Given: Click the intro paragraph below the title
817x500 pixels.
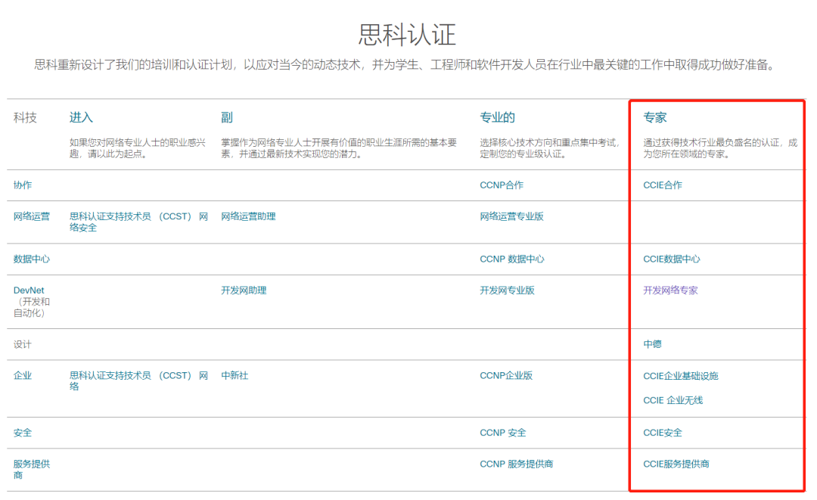Looking at the screenshot, I should coord(405,64).
